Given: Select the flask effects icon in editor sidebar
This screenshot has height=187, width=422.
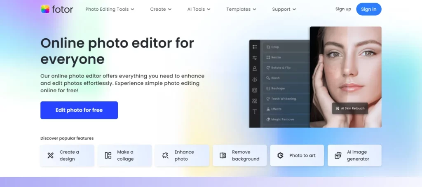Looking at the screenshot, I should tap(255, 69).
